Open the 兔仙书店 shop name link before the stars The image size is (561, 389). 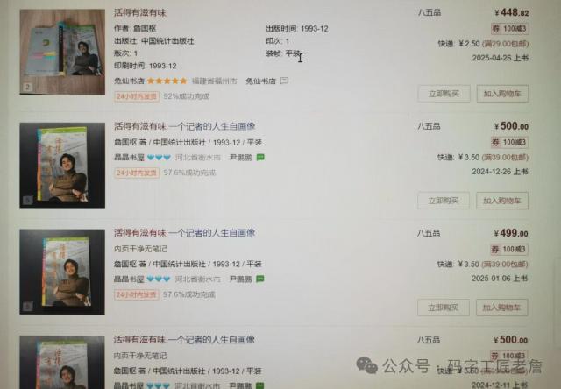(129, 81)
